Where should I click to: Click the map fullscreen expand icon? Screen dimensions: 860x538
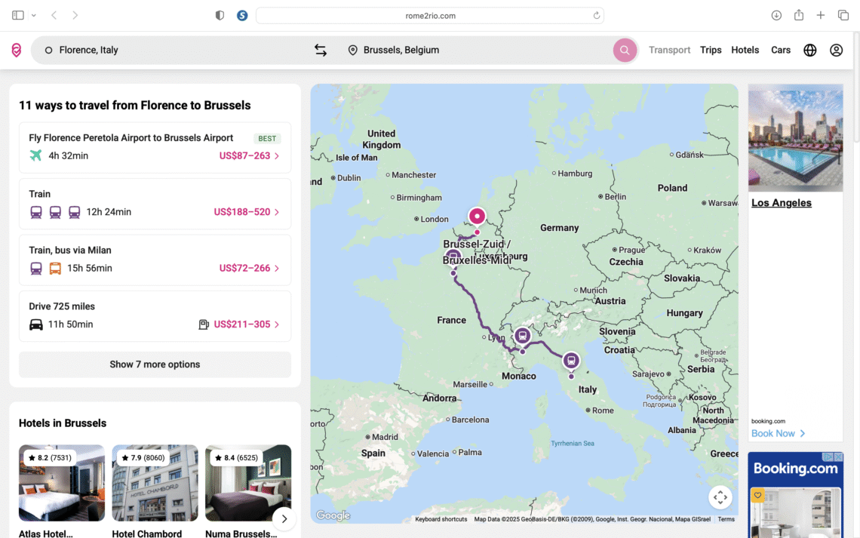[x=720, y=496]
